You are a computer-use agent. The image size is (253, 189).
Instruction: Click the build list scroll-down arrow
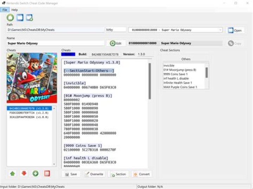coord(54,164)
